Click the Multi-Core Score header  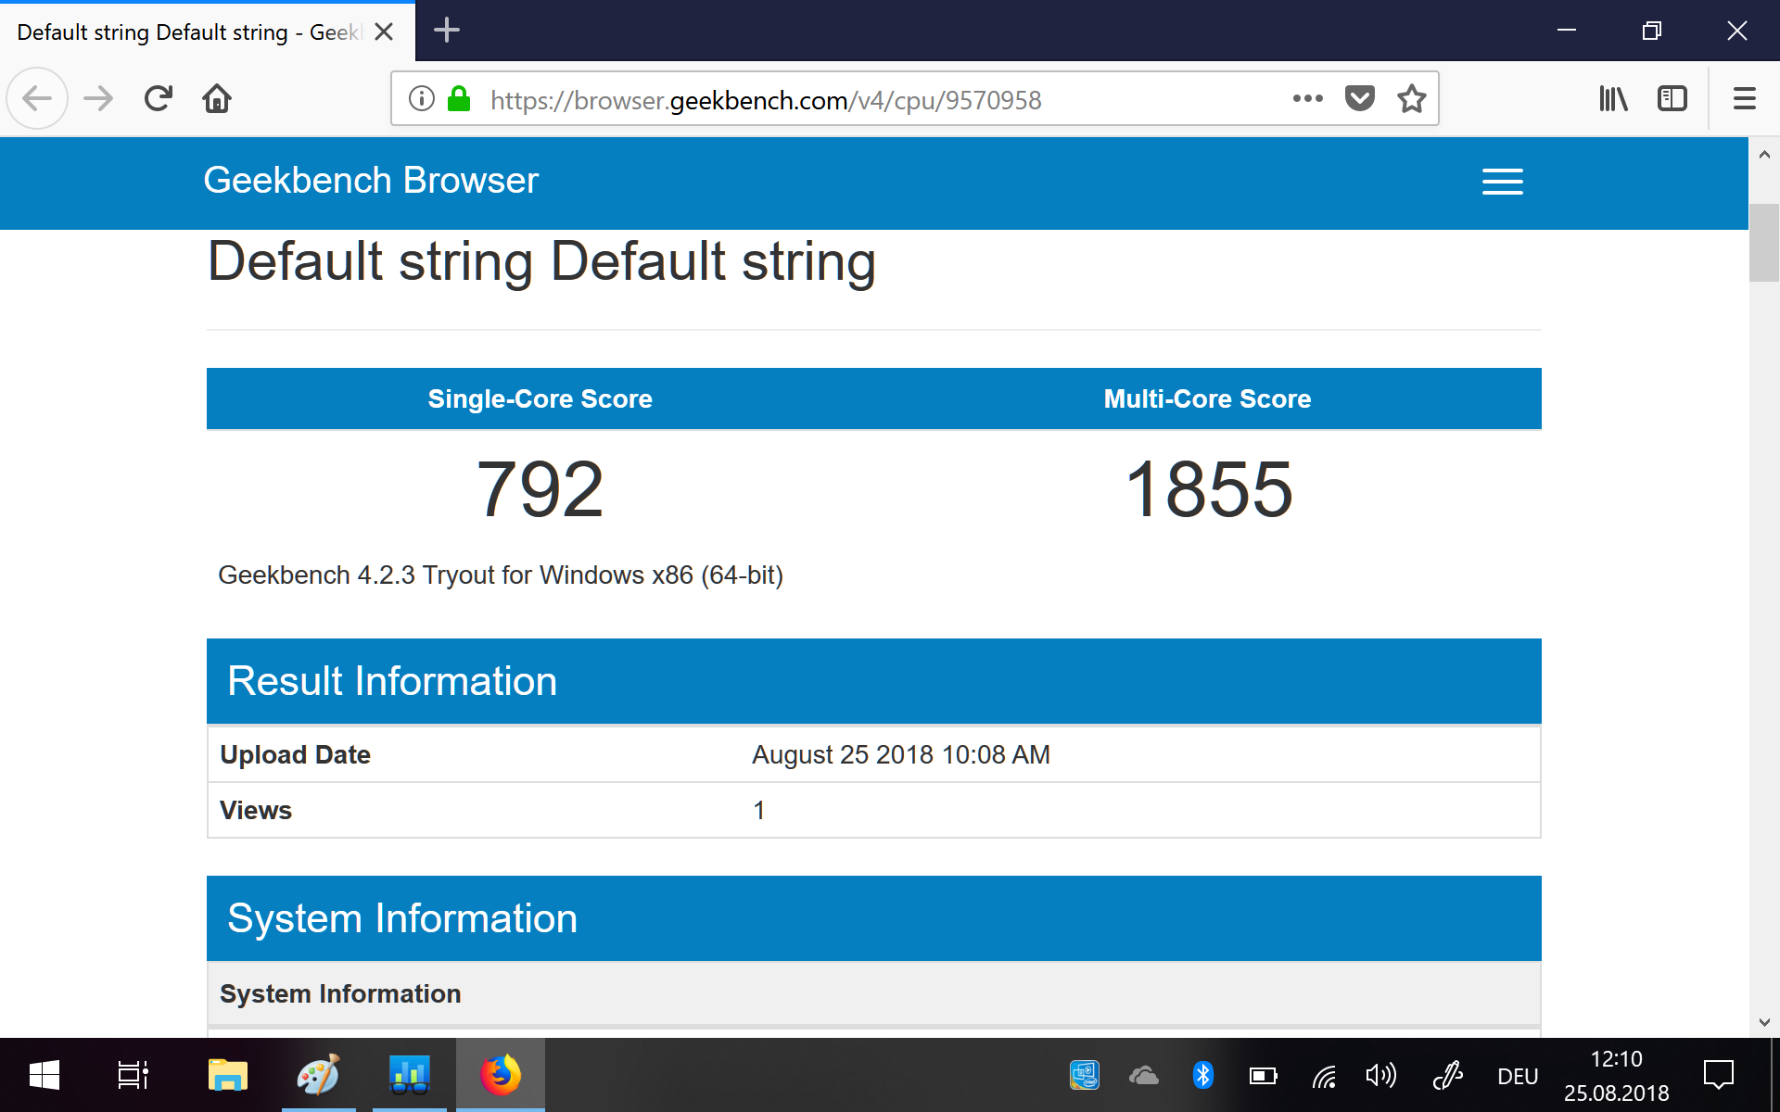[x=1207, y=398]
